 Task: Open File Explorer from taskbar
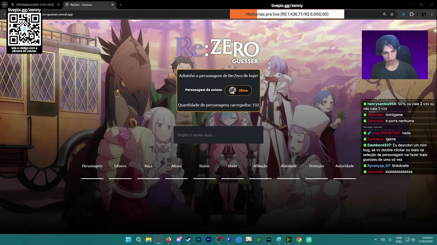tap(149, 240)
